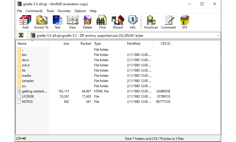The width and height of the screenshot is (236, 142).
Task: Maximize the WinRAR window
Action: (x=202, y=4)
